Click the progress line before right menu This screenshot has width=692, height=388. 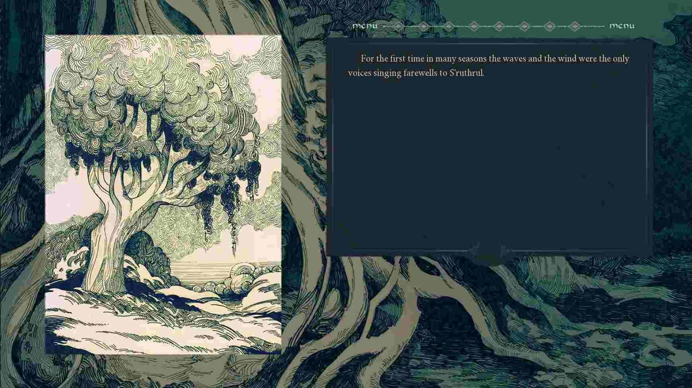[x=593, y=26]
